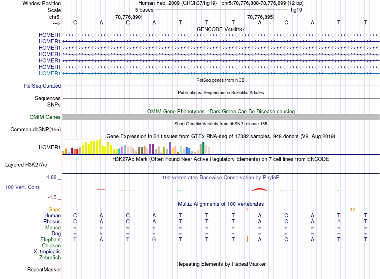Open the GENCODE V49lift37 track title

tap(221, 29)
